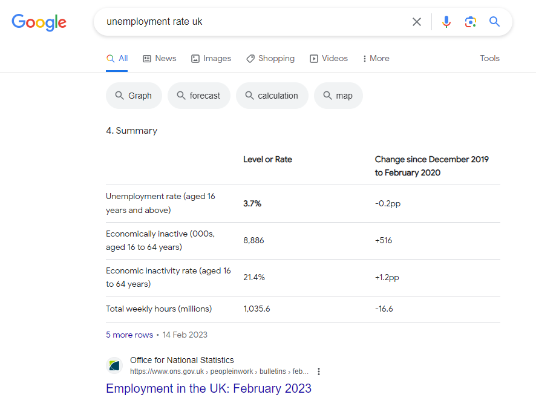Click the magnifier icon in forecast chip

[181, 96]
